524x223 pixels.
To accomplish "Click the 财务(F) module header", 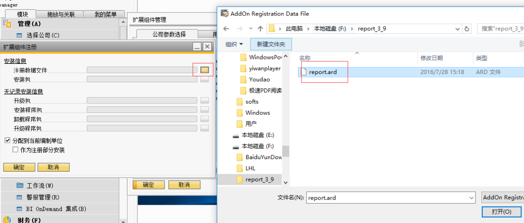I will point(29,220).
